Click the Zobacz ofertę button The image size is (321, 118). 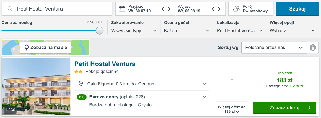pos(284,108)
